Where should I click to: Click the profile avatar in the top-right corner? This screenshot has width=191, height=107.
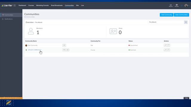pos(186,5)
